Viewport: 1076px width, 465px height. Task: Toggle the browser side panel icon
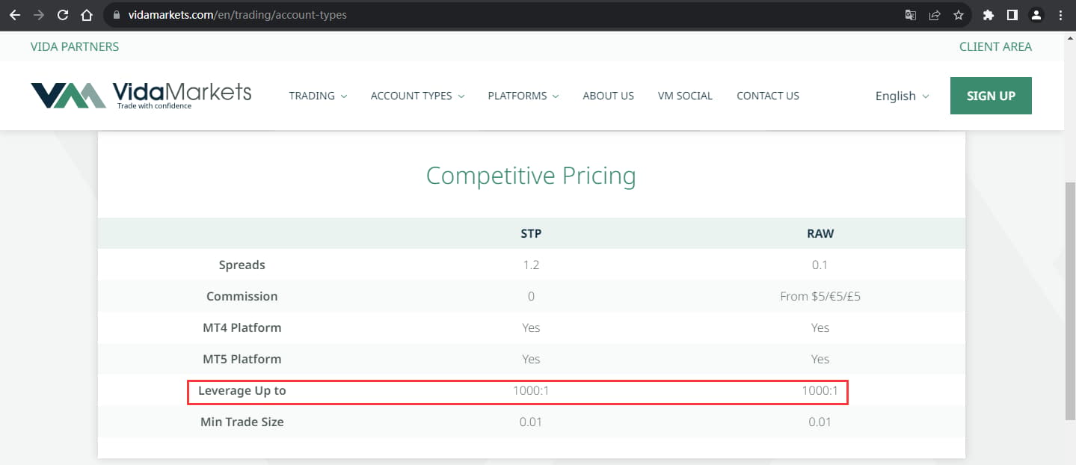click(1012, 15)
